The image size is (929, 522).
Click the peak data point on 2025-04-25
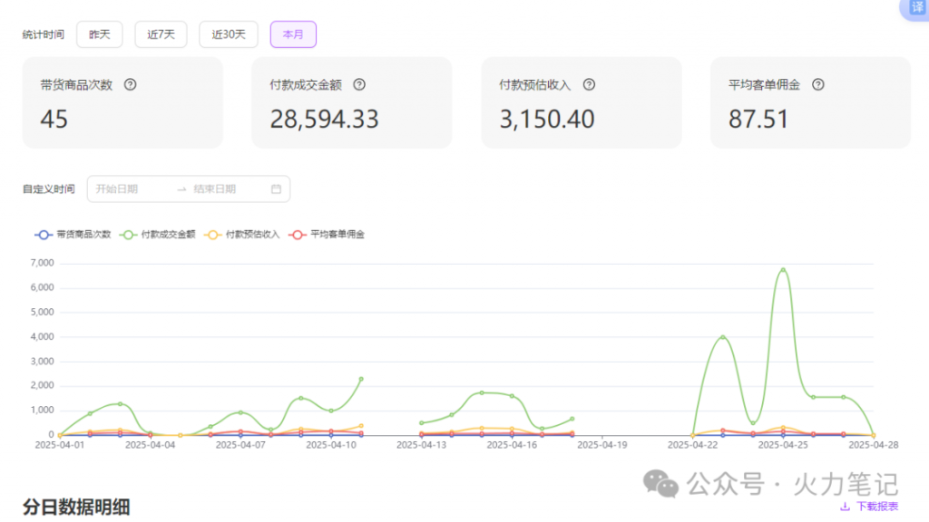(x=783, y=270)
